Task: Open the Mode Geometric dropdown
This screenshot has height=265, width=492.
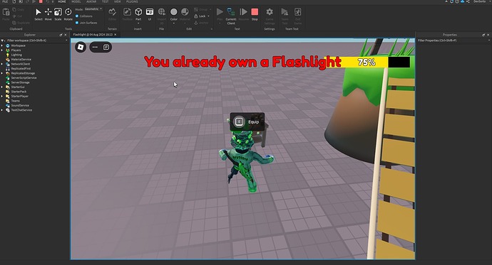Action: (x=93, y=9)
